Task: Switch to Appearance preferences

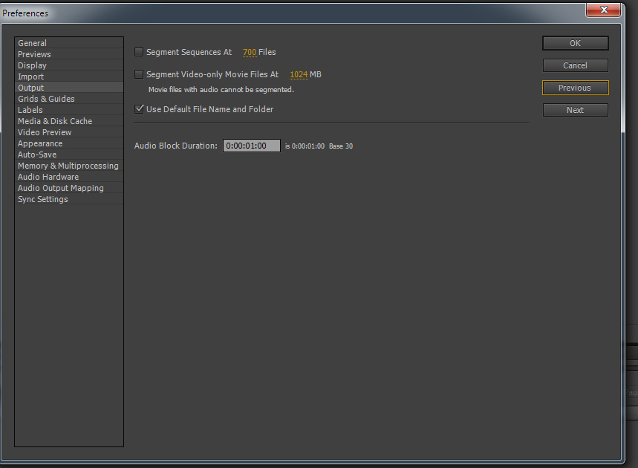Action: 69,143
